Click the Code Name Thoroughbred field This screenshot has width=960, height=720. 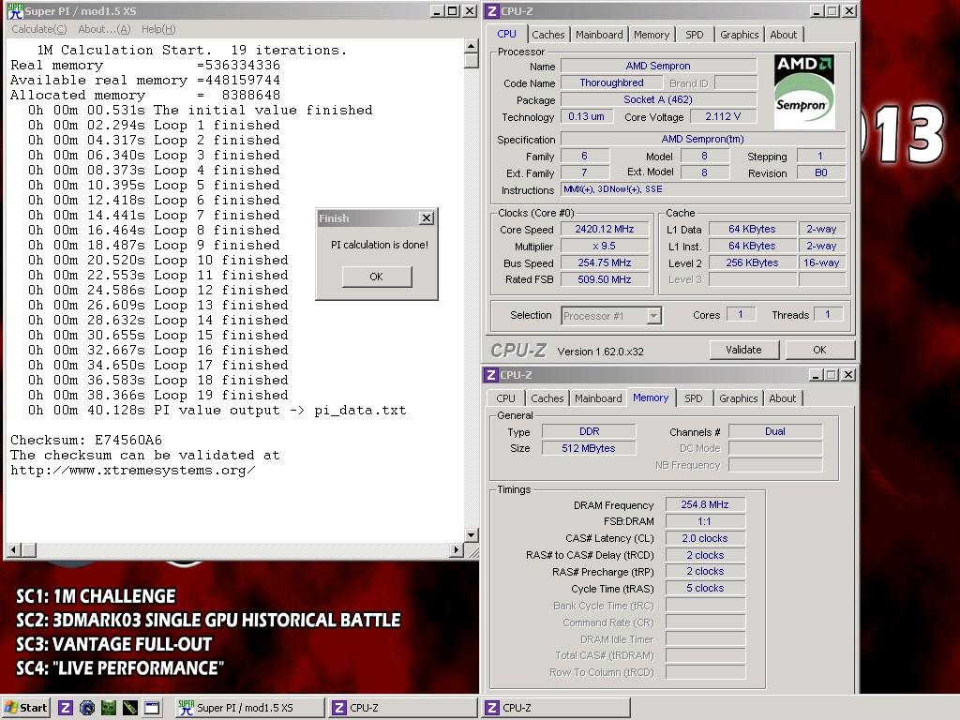click(611, 82)
